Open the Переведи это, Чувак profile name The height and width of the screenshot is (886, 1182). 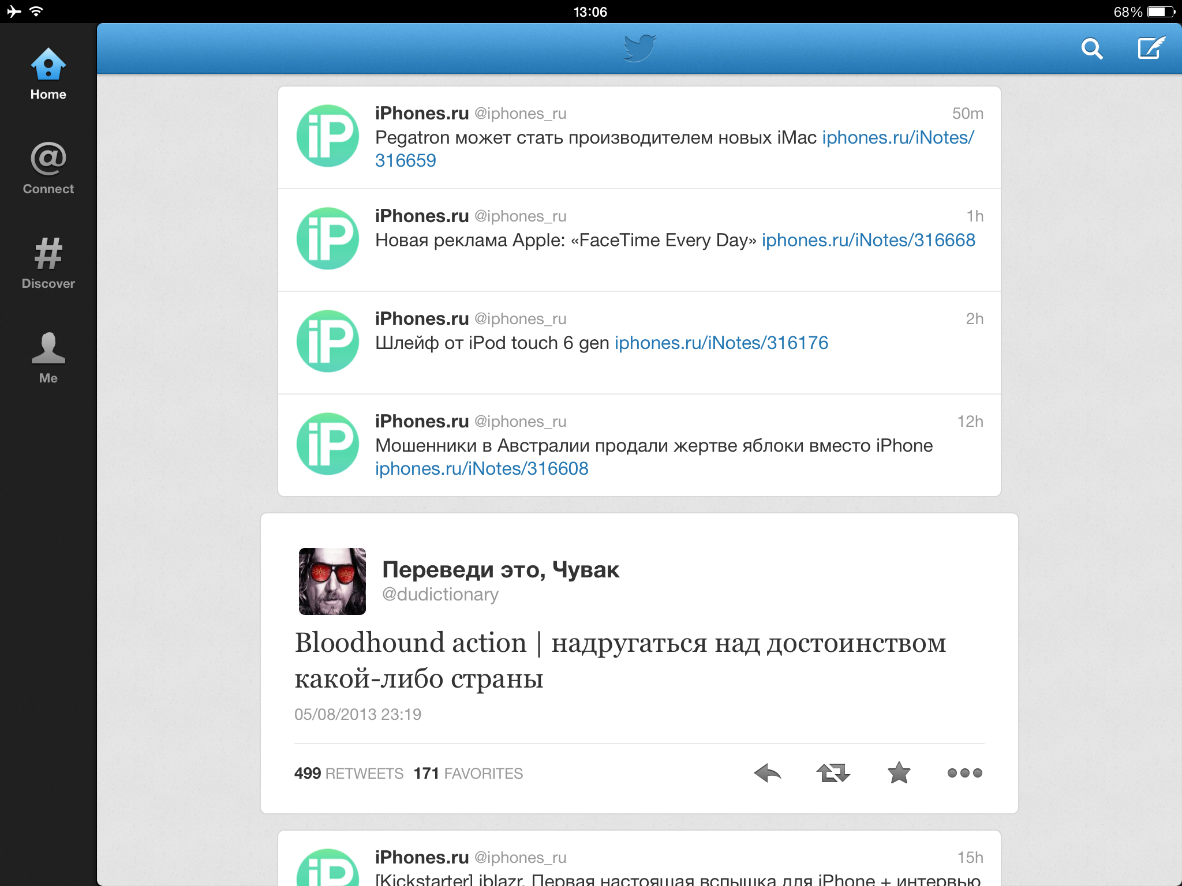pos(501,570)
